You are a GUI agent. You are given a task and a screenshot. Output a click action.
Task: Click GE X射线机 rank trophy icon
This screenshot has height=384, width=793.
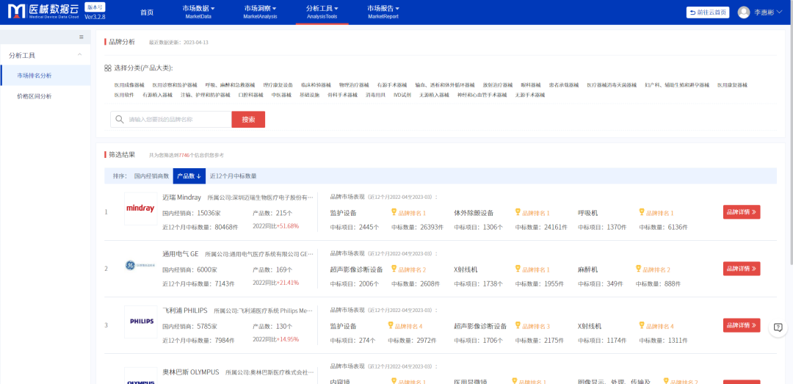518,269
